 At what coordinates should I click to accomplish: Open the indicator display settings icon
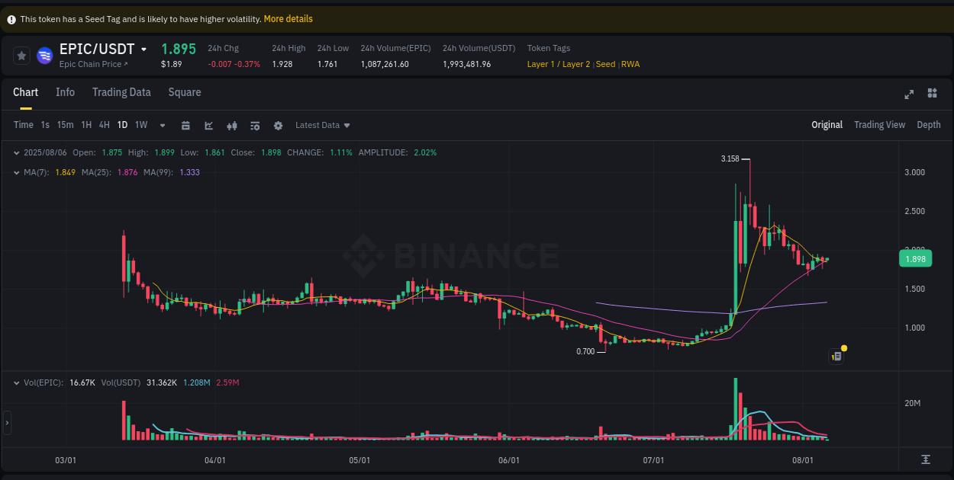[255, 125]
